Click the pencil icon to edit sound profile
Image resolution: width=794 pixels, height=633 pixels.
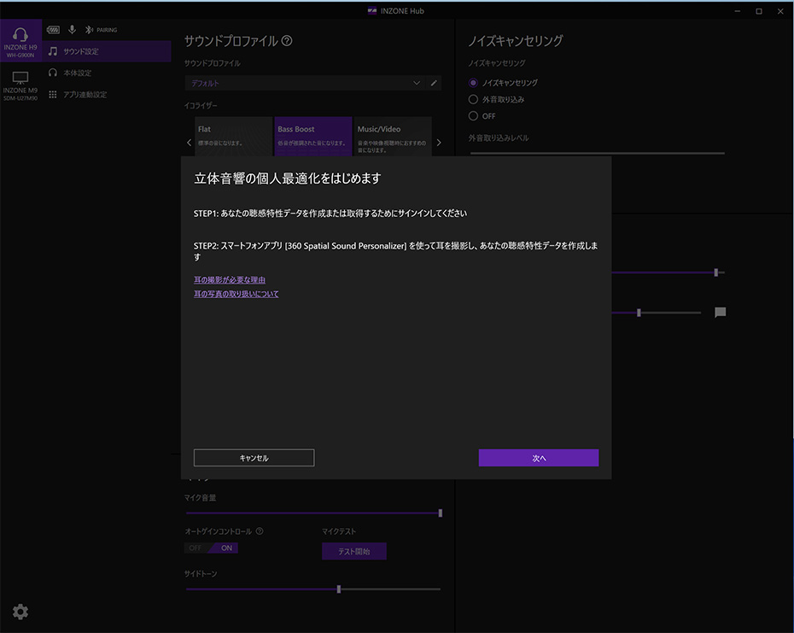pyautogui.click(x=434, y=83)
